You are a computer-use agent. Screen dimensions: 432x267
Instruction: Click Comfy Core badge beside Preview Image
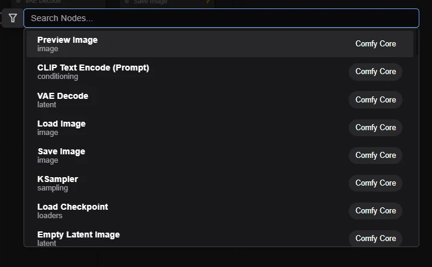[375, 43]
